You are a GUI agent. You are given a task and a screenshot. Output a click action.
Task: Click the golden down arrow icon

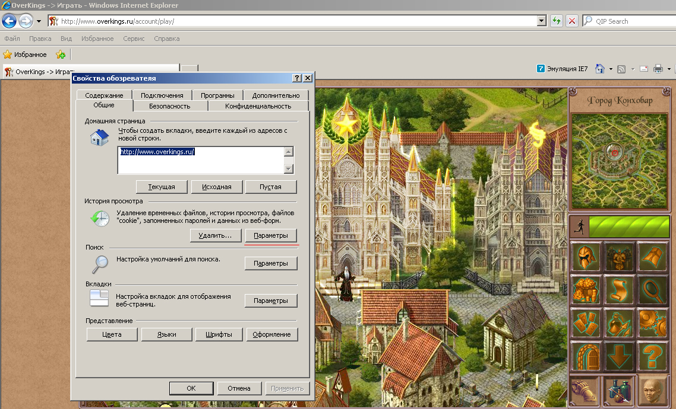coord(619,356)
